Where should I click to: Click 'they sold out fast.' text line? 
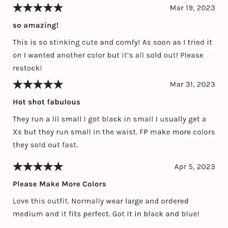point(45,145)
